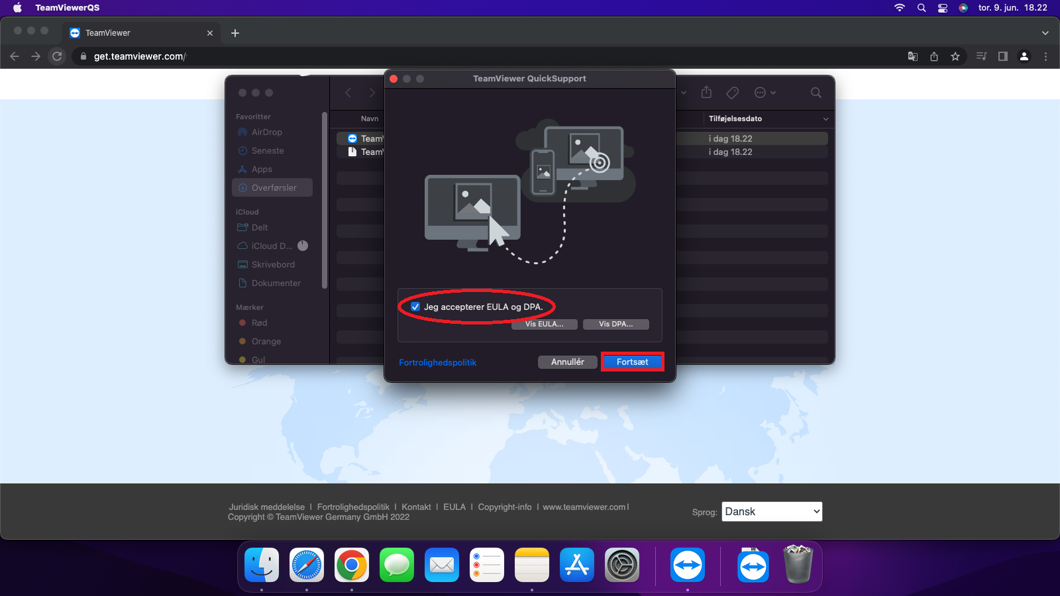Open System Preferences in the dock
This screenshot has width=1060, height=596.
(x=622, y=565)
